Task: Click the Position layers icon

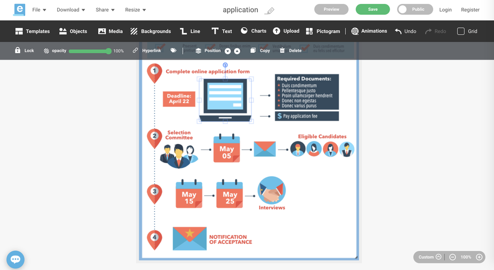Action: click(198, 51)
